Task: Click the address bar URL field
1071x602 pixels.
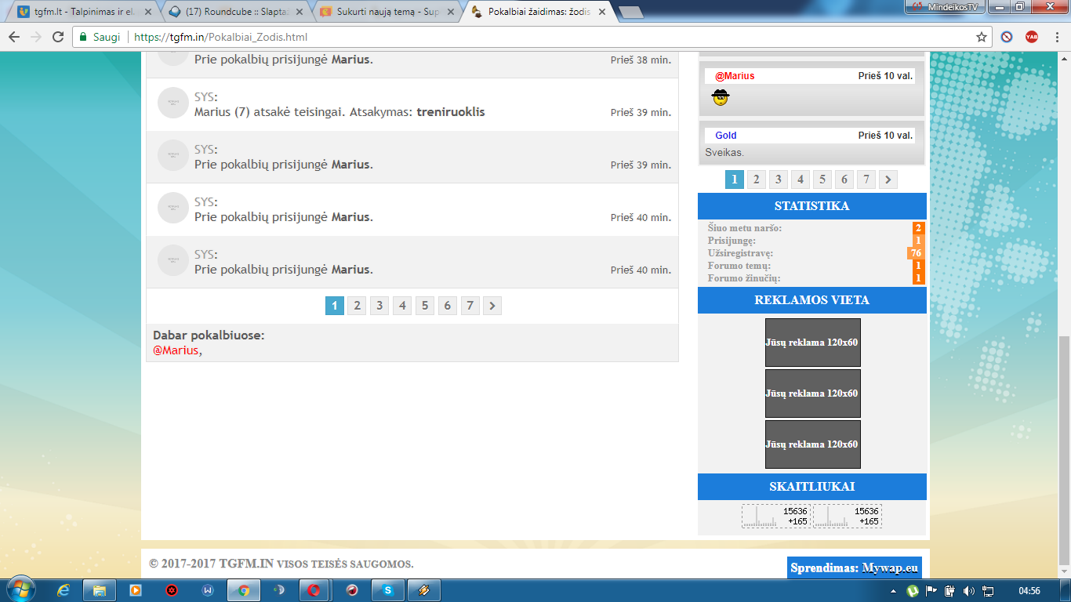Action: [549, 37]
